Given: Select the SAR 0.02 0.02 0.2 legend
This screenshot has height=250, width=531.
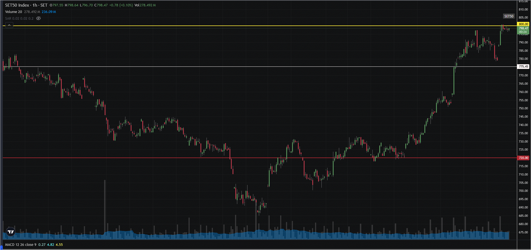Looking at the screenshot, I should click(x=19, y=19).
